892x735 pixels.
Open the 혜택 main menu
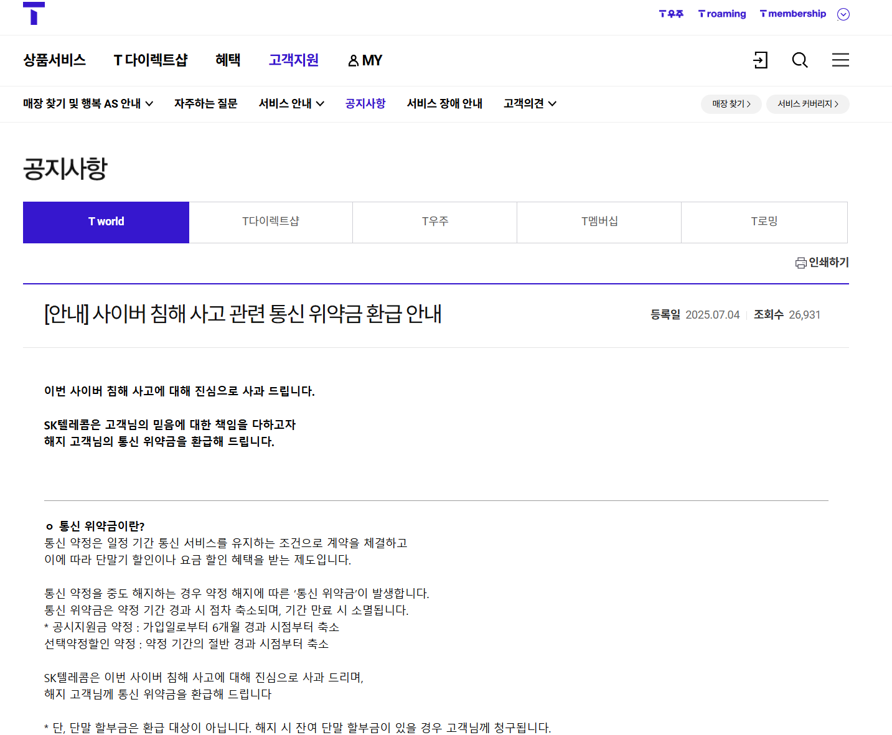pos(228,60)
